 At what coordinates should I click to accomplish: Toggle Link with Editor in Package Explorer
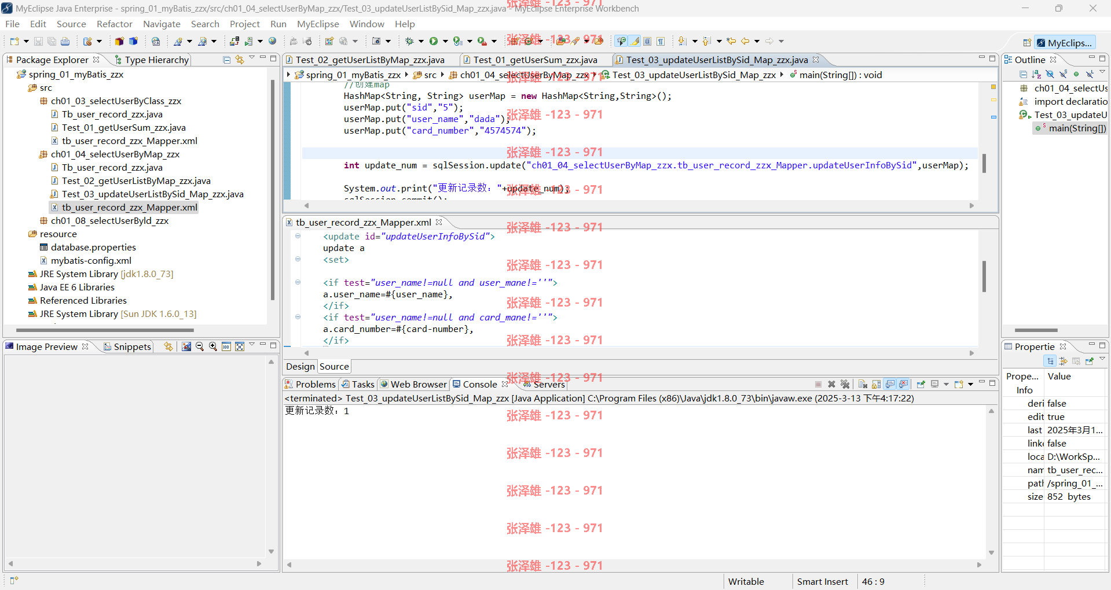240,60
